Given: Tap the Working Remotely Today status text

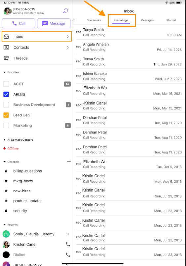Looking at the screenshot, I should point(28,13).
